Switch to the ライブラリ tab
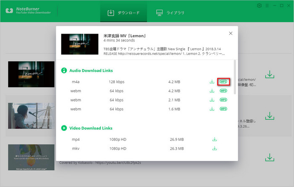The height and width of the screenshot is (187, 294). point(170,13)
